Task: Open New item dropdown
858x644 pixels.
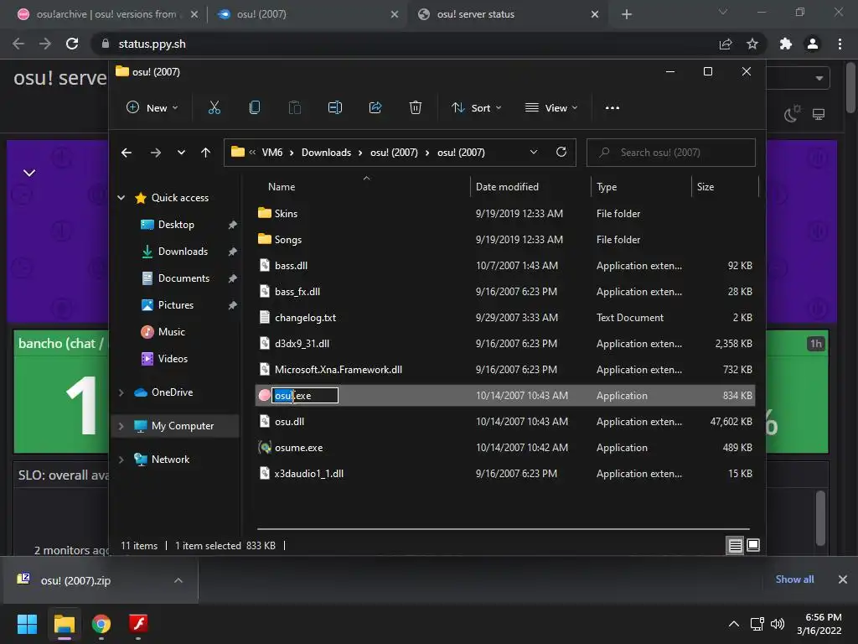Action: (x=152, y=108)
